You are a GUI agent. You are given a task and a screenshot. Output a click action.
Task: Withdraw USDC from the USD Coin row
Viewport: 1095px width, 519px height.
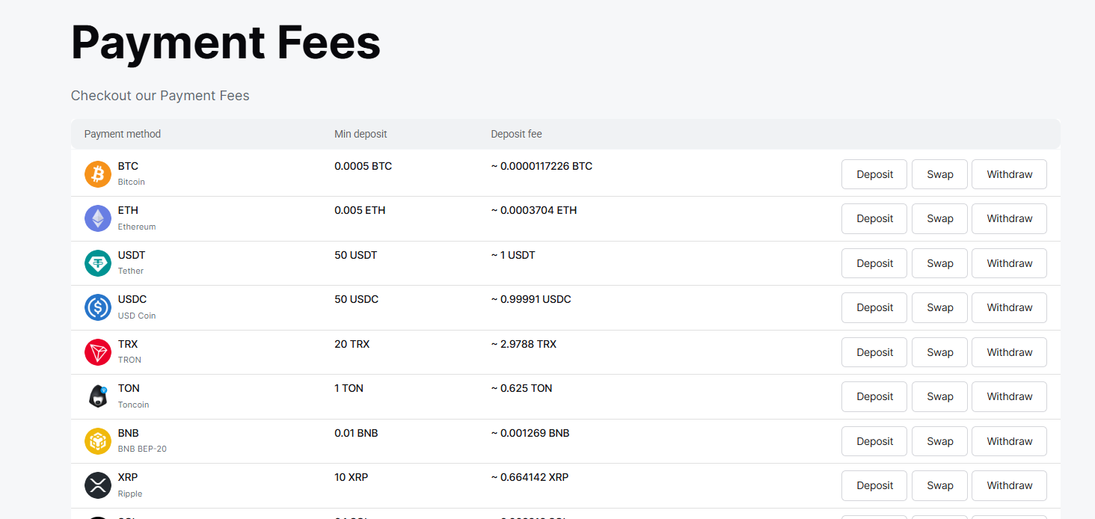click(1009, 307)
